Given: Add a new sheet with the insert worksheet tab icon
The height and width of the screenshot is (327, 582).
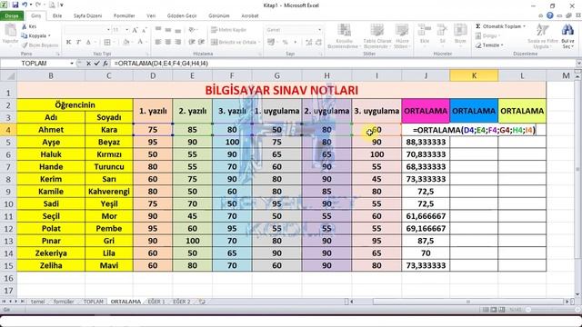Looking at the screenshot, I should point(202,302).
